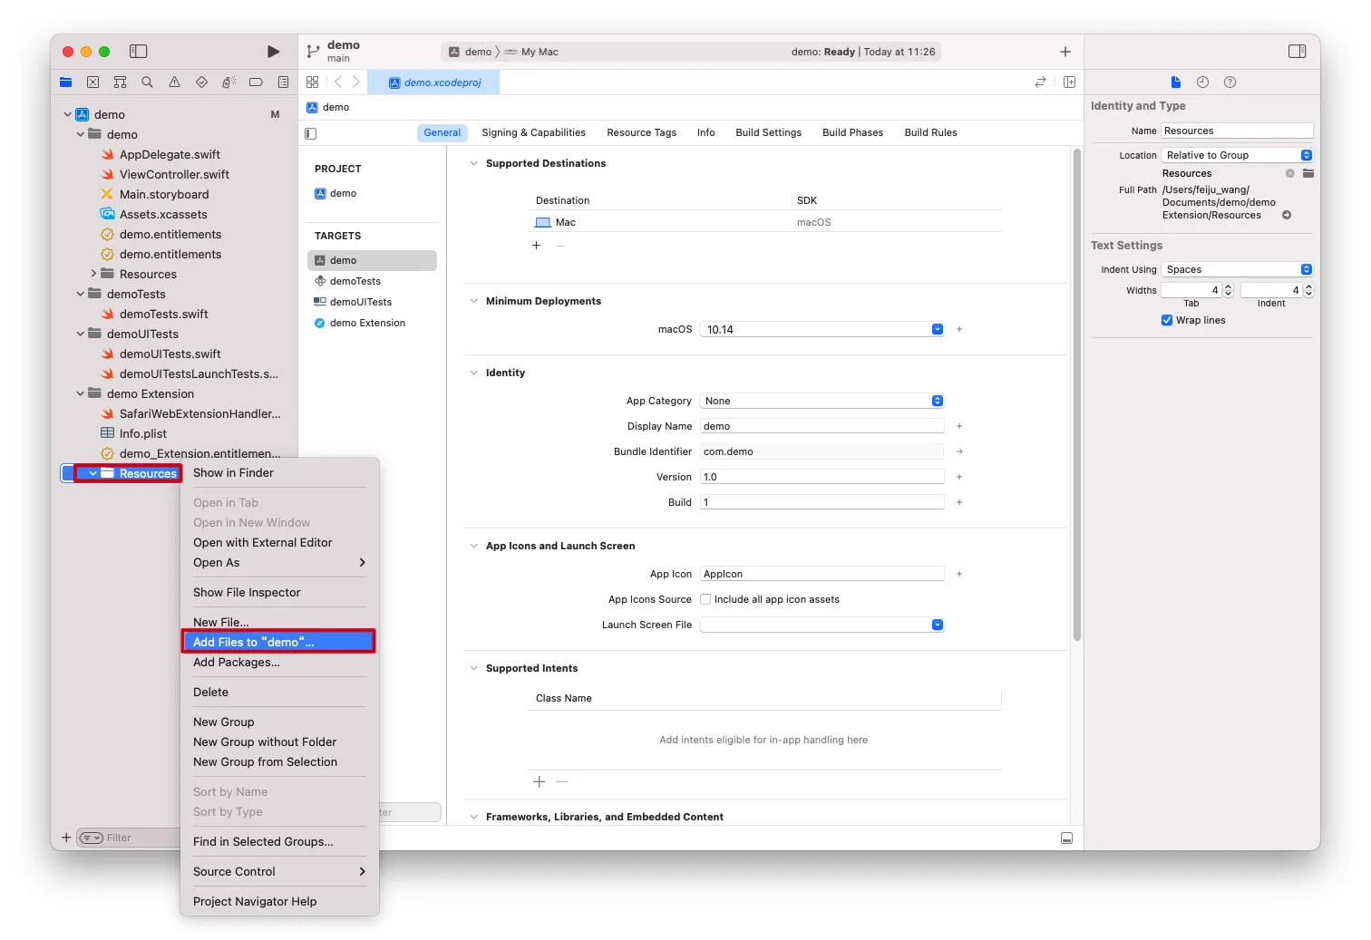Screen dimensions: 1371x940
Task: Collapse the demoTests group in navigator
Action: pyautogui.click(x=81, y=294)
